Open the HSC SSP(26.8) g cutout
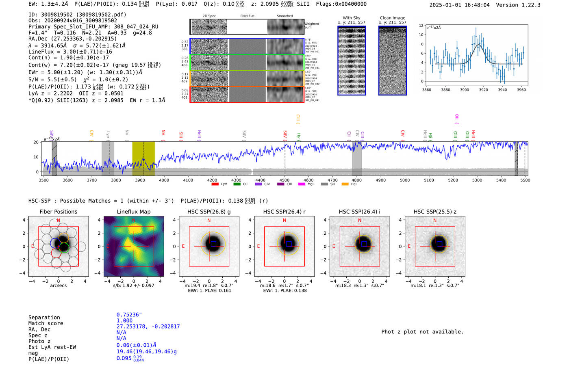 coord(209,246)
